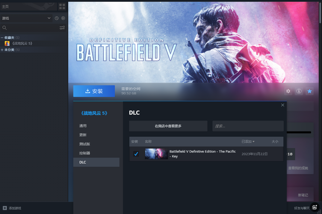Sort DLC list by 已添加 column

click(x=248, y=141)
